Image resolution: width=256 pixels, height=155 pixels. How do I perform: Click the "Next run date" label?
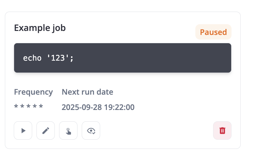tap(87, 92)
